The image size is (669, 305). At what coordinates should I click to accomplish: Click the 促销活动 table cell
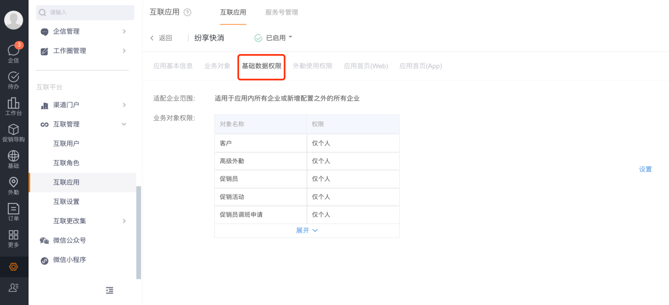261,197
